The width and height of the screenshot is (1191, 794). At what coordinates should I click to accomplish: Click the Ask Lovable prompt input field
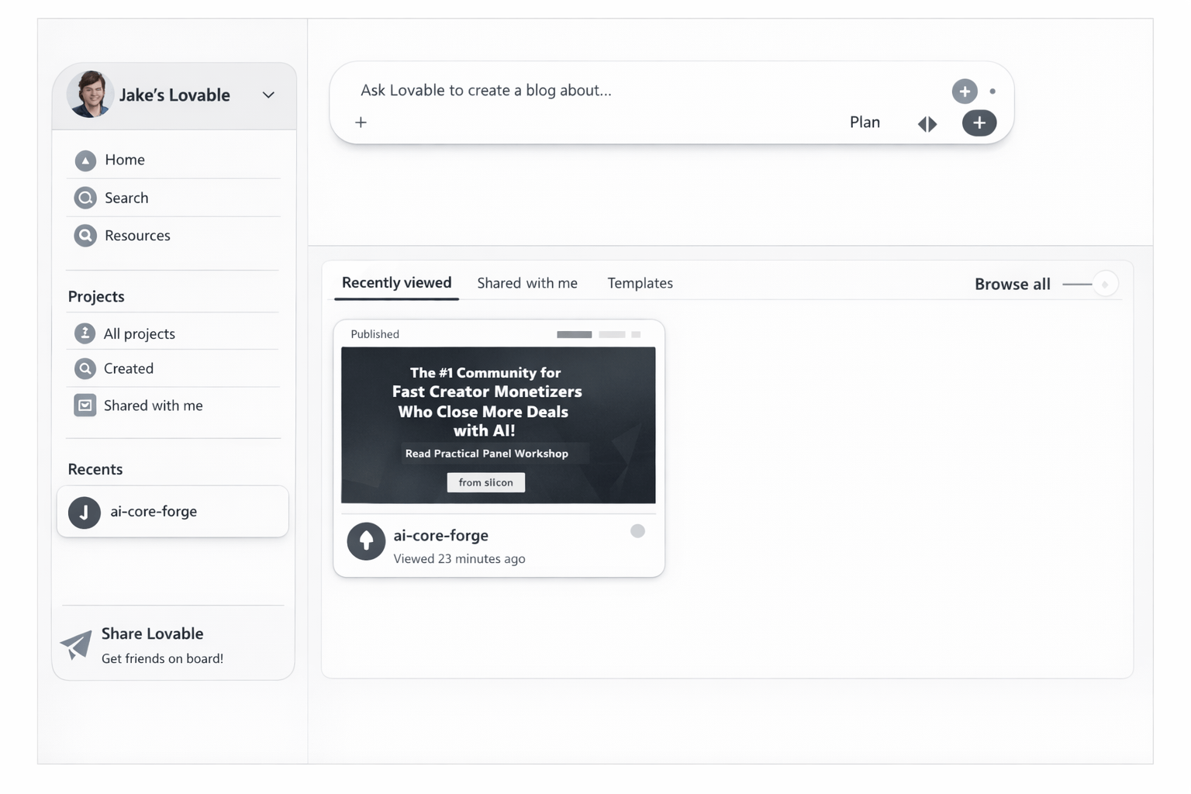pos(486,90)
